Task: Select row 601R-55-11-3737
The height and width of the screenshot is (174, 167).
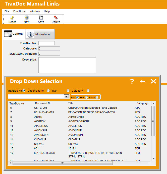Action: [x=80, y=155]
